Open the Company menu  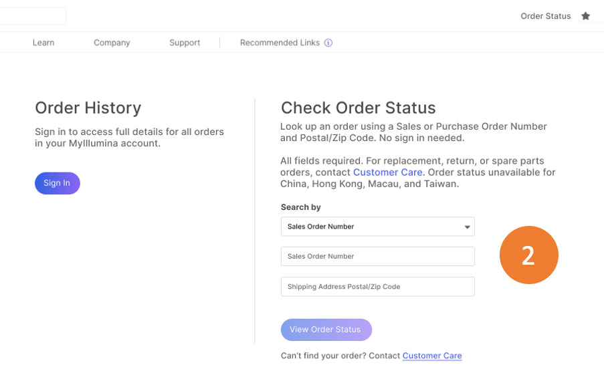click(112, 43)
